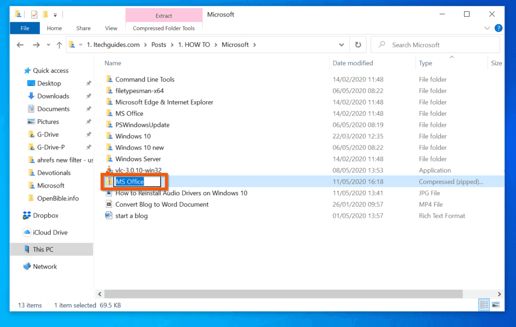Open the MS Office zipped folder icon
The image size is (516, 327).
click(110, 181)
